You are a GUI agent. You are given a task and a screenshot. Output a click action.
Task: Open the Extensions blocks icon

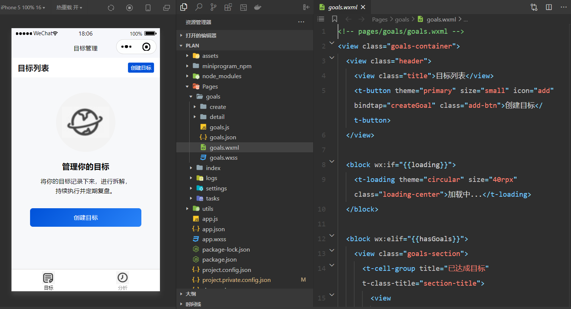[x=228, y=7]
